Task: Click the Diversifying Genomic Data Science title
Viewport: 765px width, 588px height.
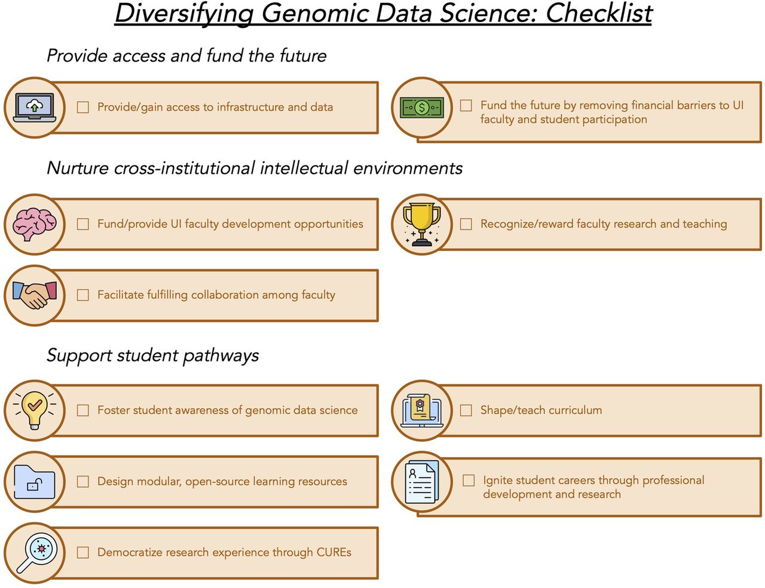Action: pos(383,14)
